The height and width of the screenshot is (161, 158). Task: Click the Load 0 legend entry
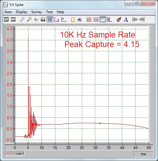click(15, 154)
